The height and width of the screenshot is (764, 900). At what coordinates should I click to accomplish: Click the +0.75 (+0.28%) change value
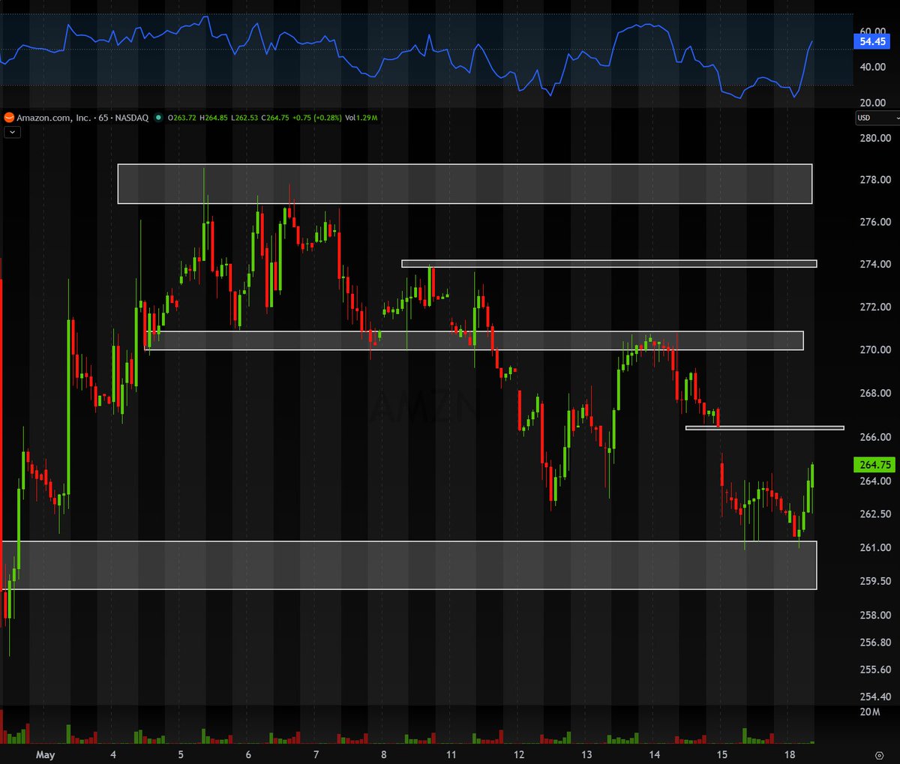(316, 118)
